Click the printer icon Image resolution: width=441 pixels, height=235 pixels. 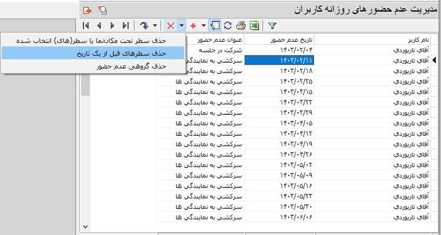click(x=240, y=26)
